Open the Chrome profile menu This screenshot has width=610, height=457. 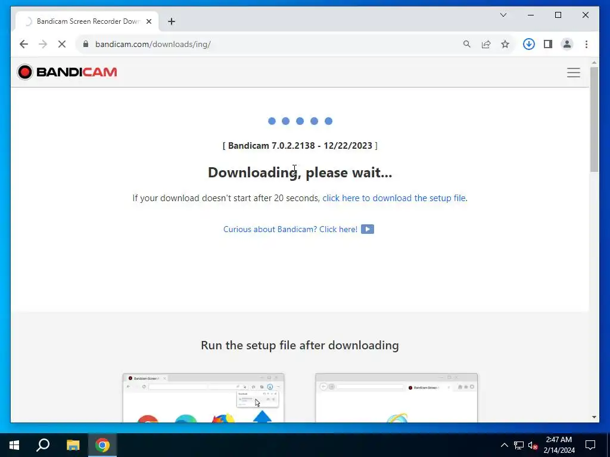click(x=567, y=44)
